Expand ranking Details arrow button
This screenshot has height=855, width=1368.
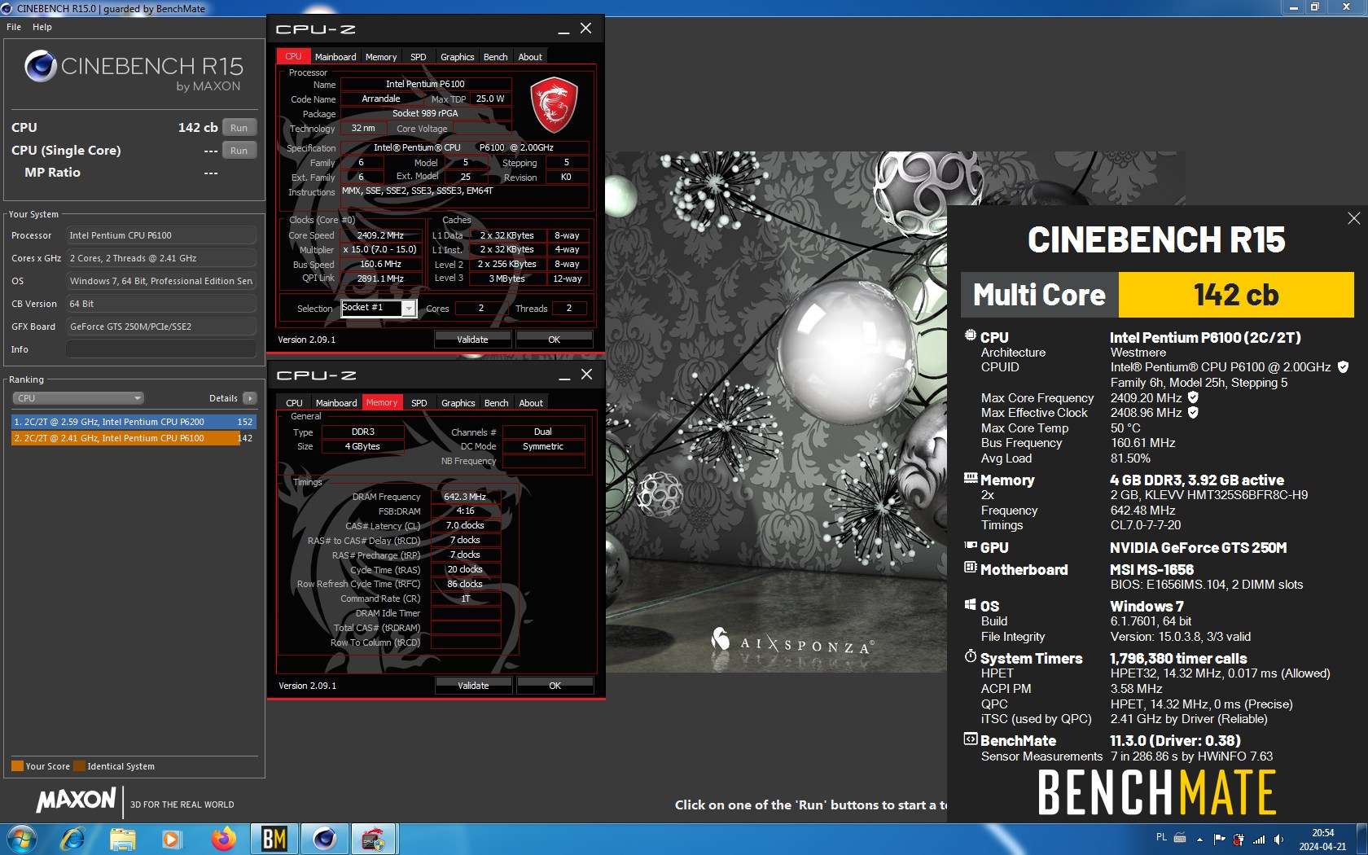[249, 398]
